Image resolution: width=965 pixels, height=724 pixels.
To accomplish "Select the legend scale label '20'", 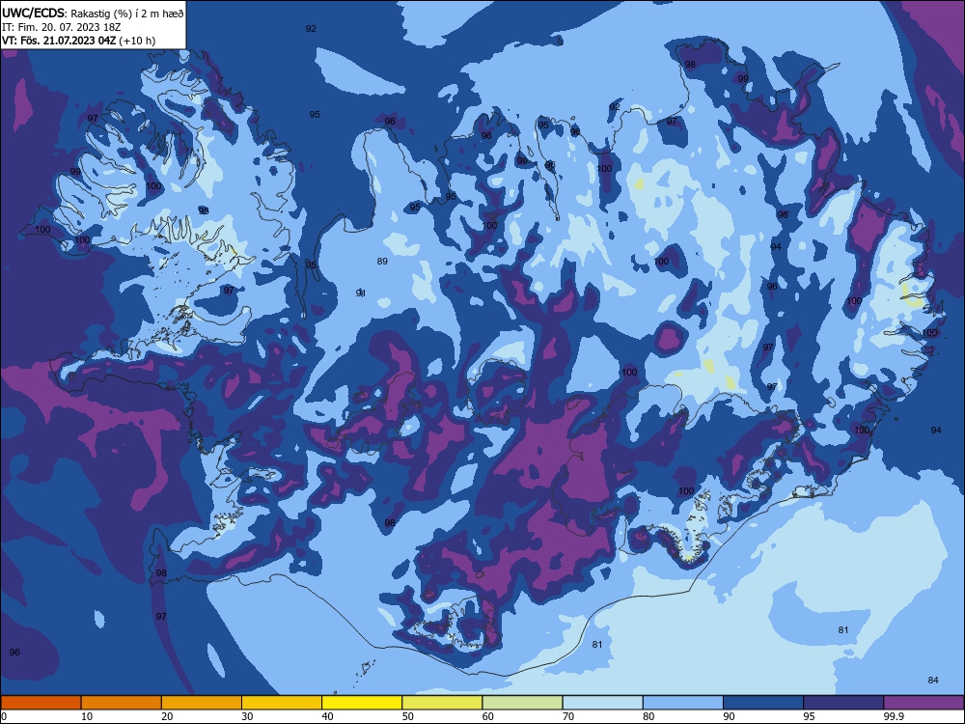I will click(167, 716).
